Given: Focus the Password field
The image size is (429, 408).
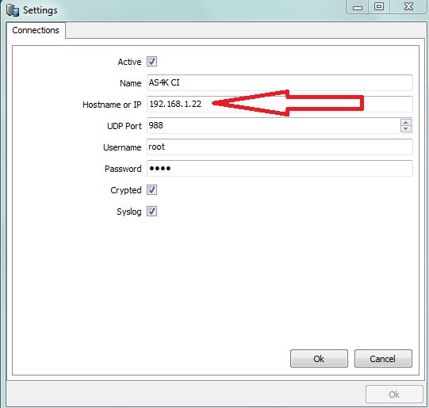Looking at the screenshot, I should [x=280, y=168].
